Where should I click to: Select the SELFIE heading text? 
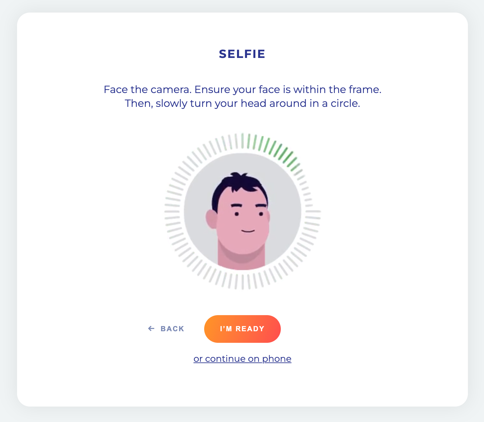click(242, 54)
